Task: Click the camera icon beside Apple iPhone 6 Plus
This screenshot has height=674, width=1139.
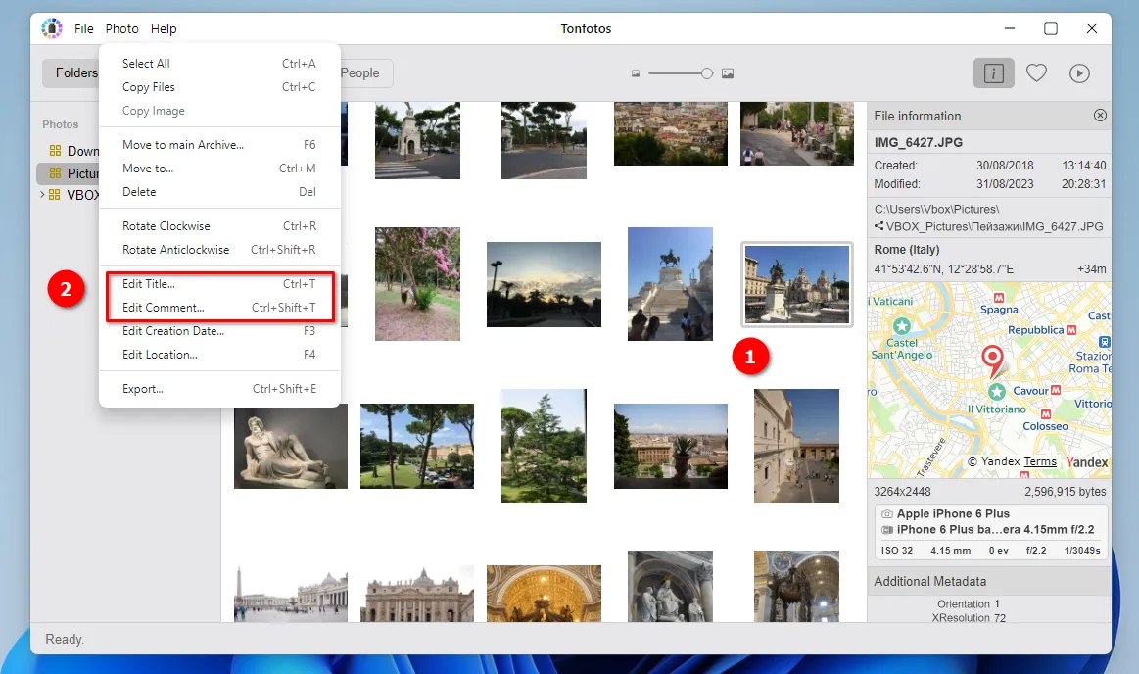Action: tap(887, 513)
